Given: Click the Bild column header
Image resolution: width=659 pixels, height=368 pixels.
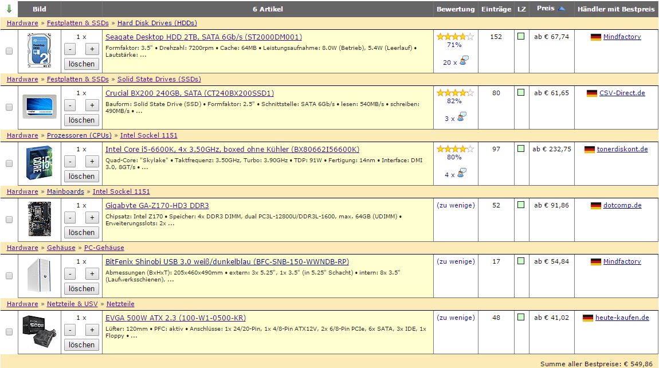Looking at the screenshot, I should (x=40, y=9).
